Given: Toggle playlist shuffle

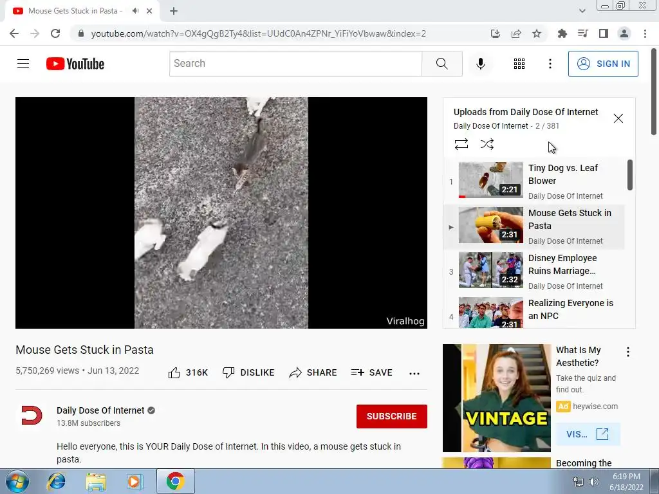Looking at the screenshot, I should click(487, 144).
